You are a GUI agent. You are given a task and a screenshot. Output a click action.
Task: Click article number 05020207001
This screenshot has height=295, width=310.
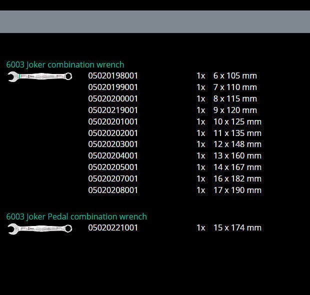pos(113,178)
